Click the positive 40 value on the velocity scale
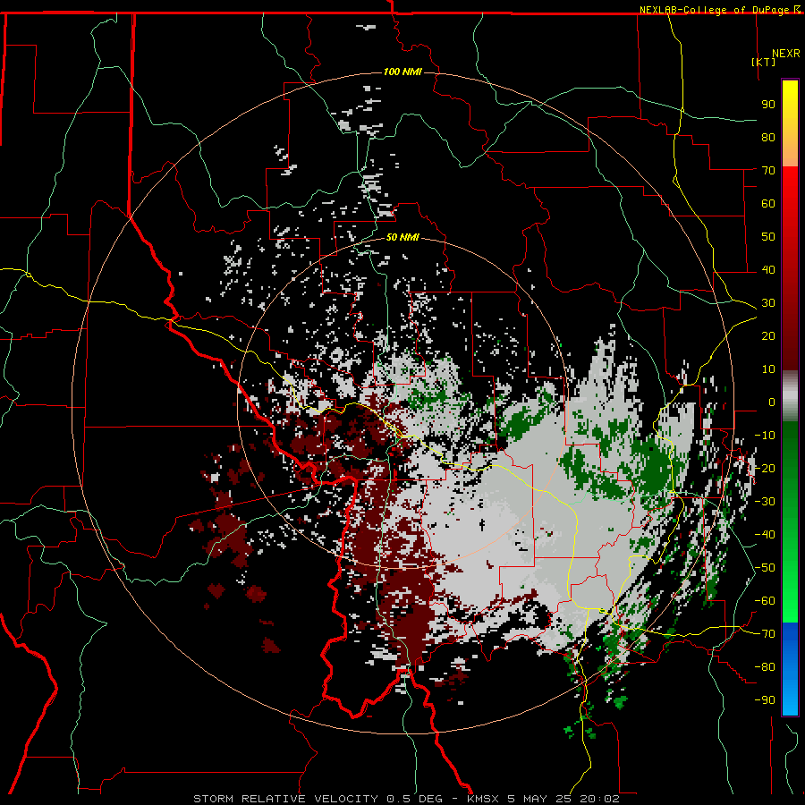The image size is (805, 805). point(768,269)
